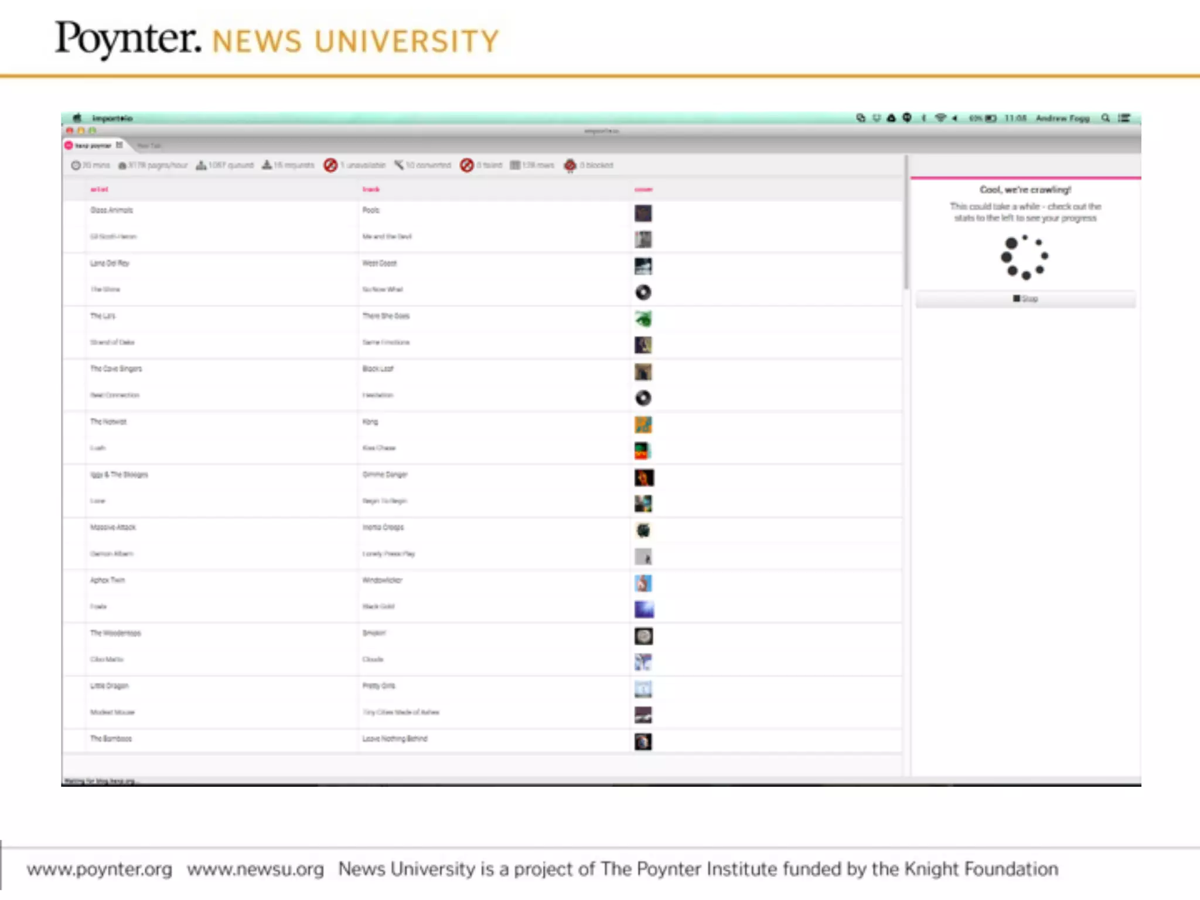This screenshot has height=900, width=1200.
Task: Open the import.io application menu
Action: (112, 118)
